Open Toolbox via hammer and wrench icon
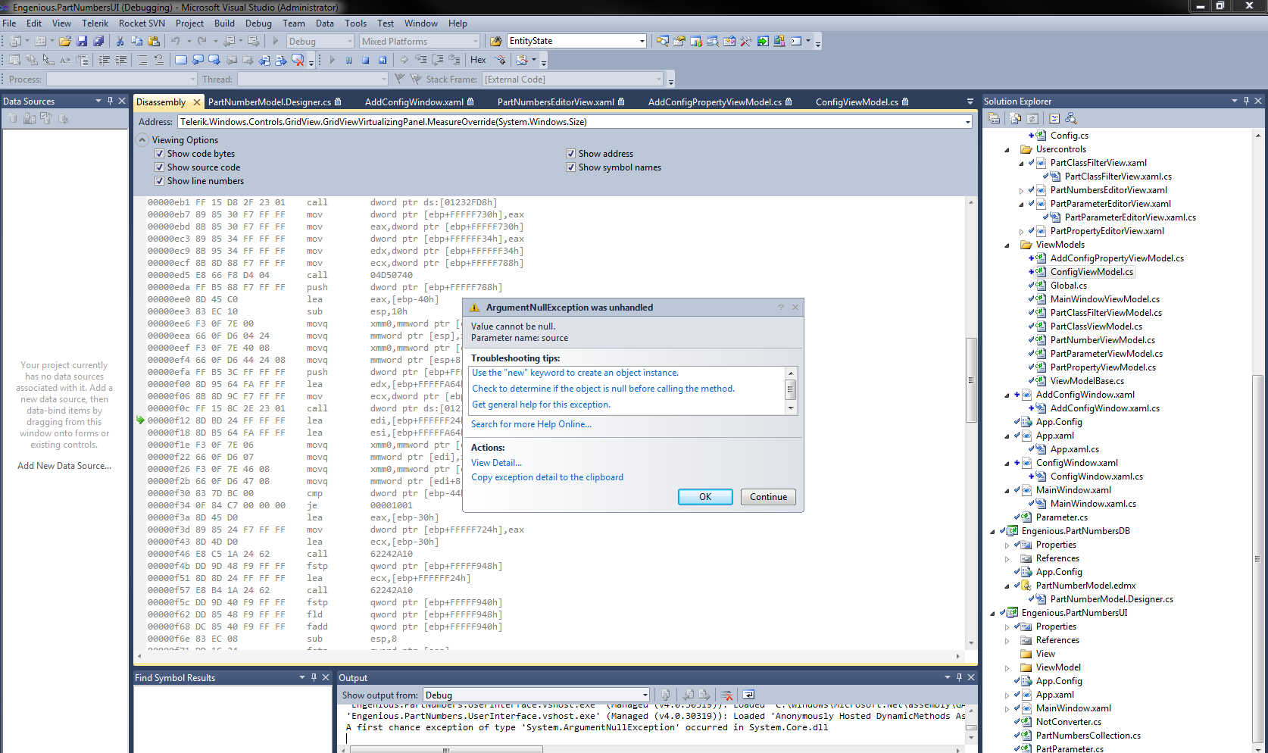Screen dimensions: 1268x753 (746, 41)
